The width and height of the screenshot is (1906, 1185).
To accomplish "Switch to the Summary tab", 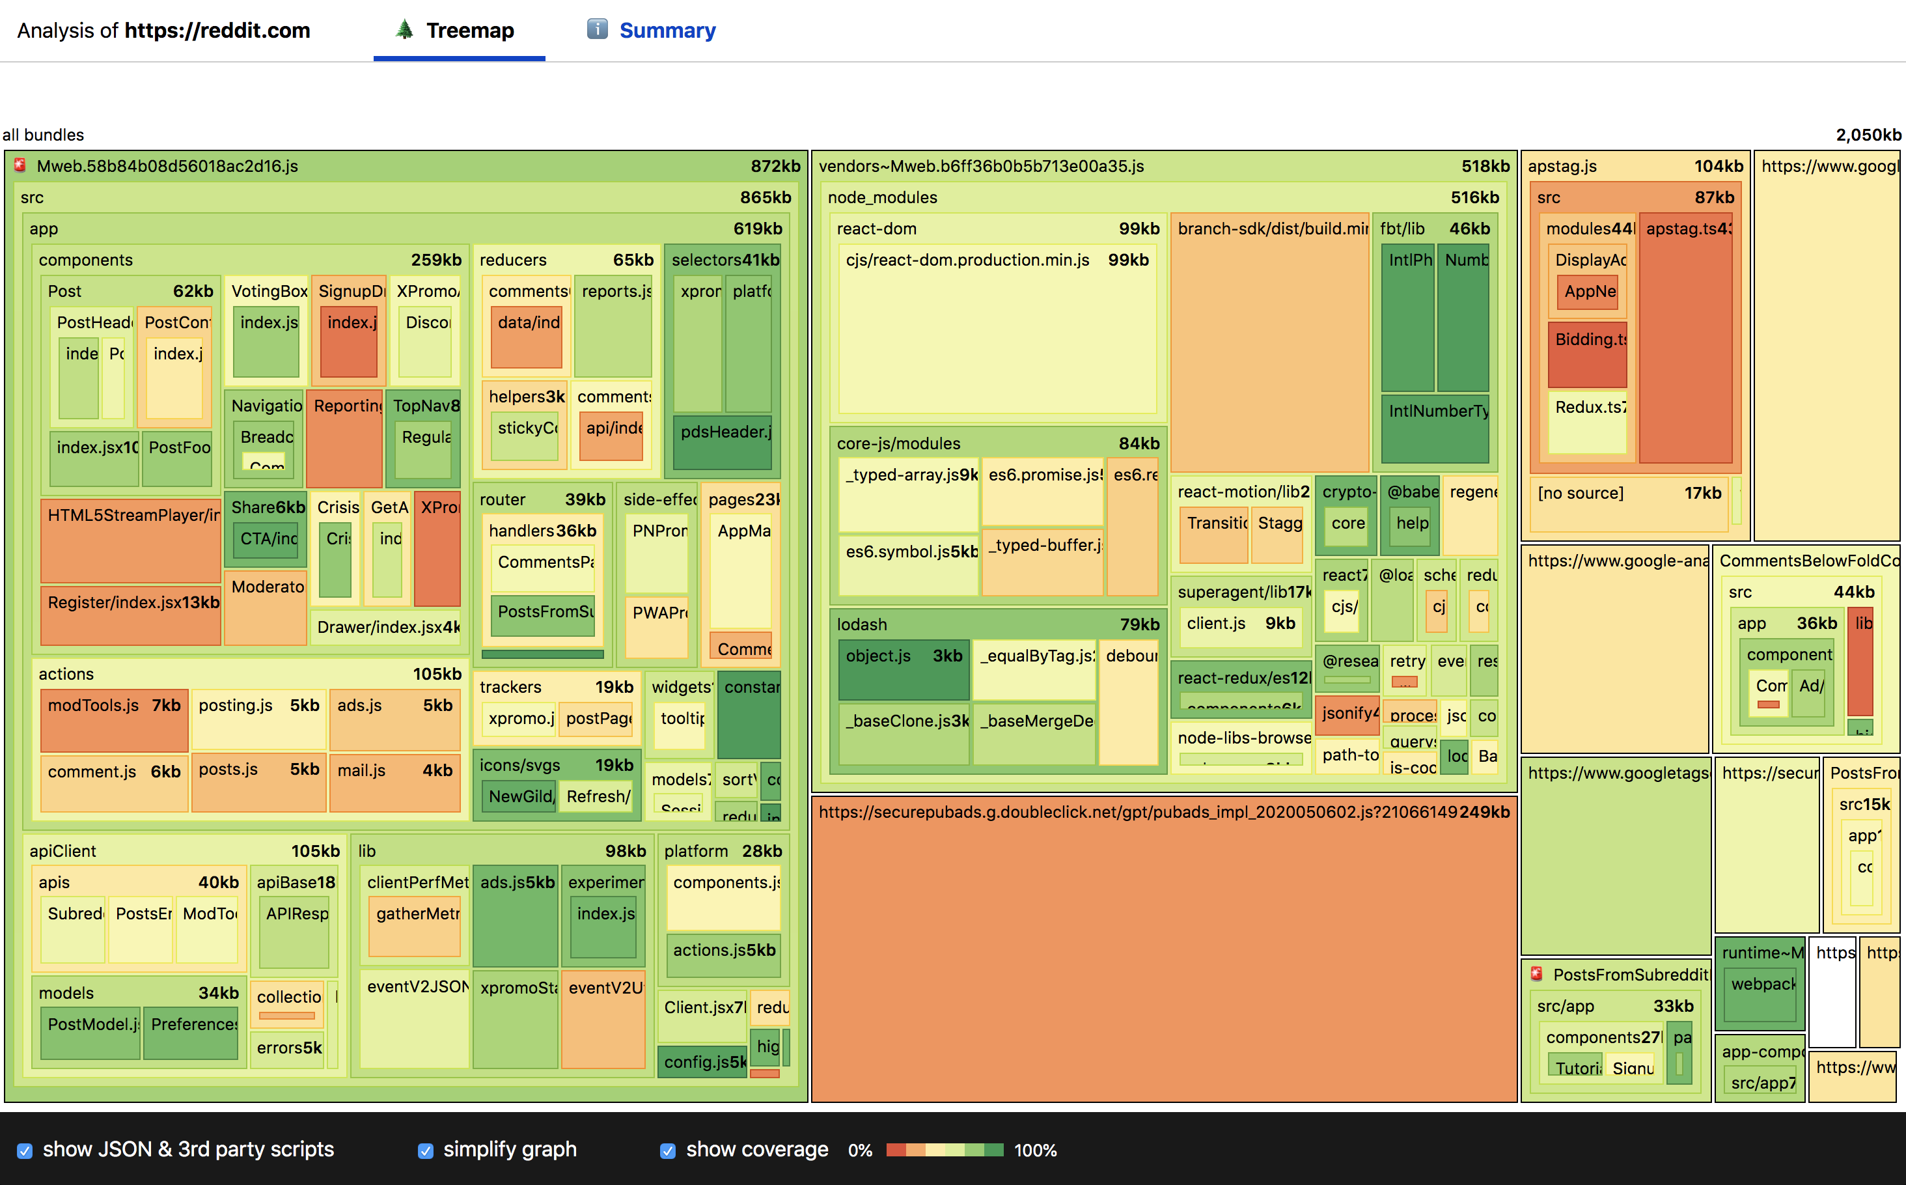I will coord(667,31).
